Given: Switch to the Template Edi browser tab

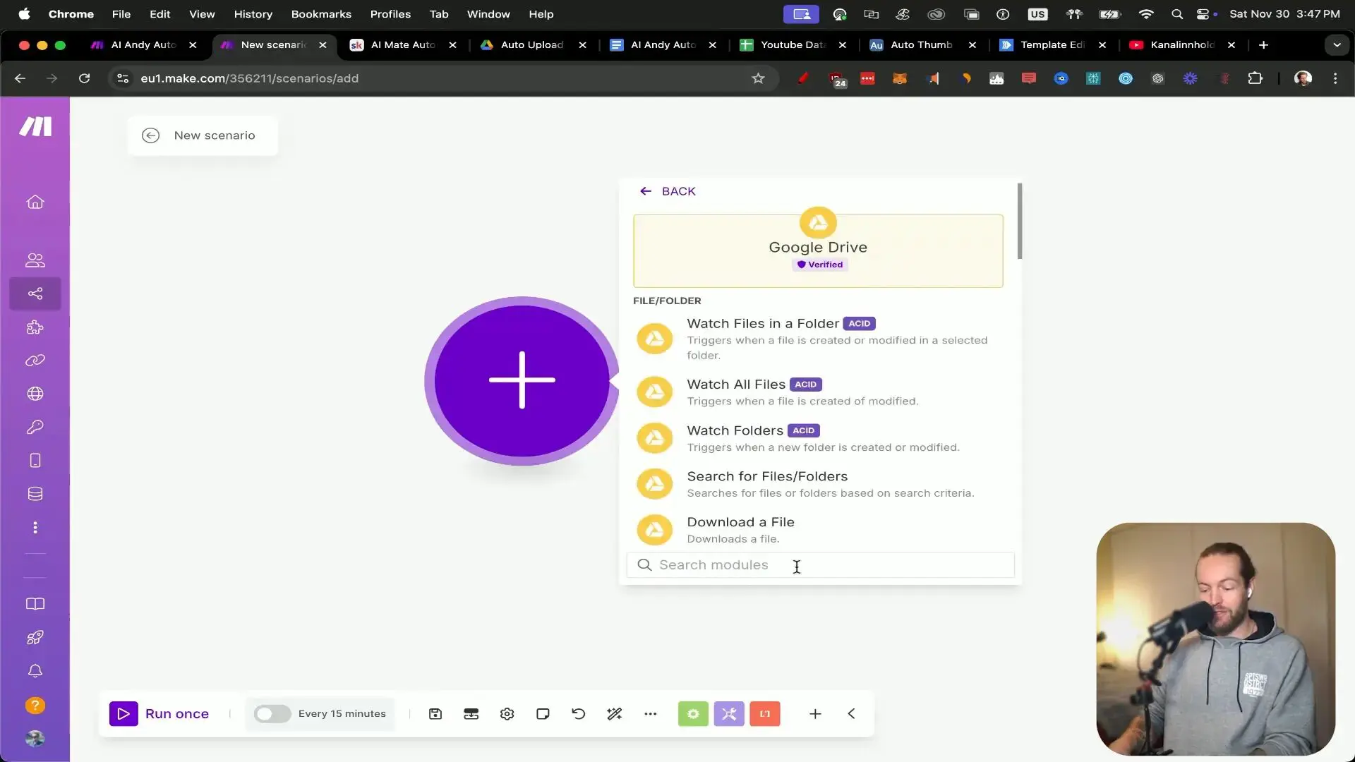Looking at the screenshot, I should click(1052, 45).
